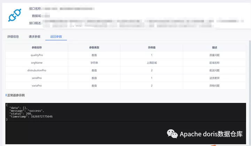Select the orgName parameter cell
The height and width of the screenshot is (146, 251).
[37, 63]
